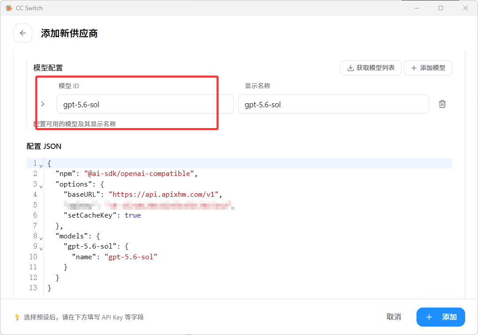Click the 模型配置 heading
Viewport: 478px width, 335px height.
tap(48, 68)
